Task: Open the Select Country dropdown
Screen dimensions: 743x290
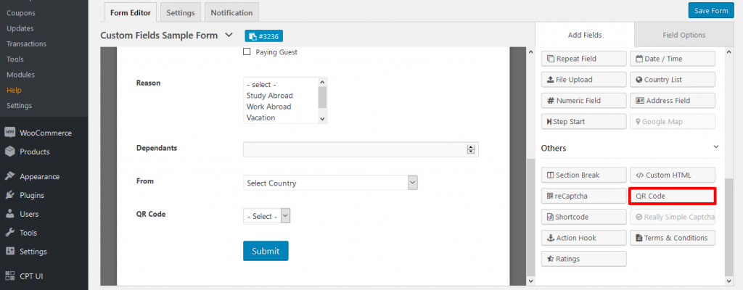Action: (330, 183)
